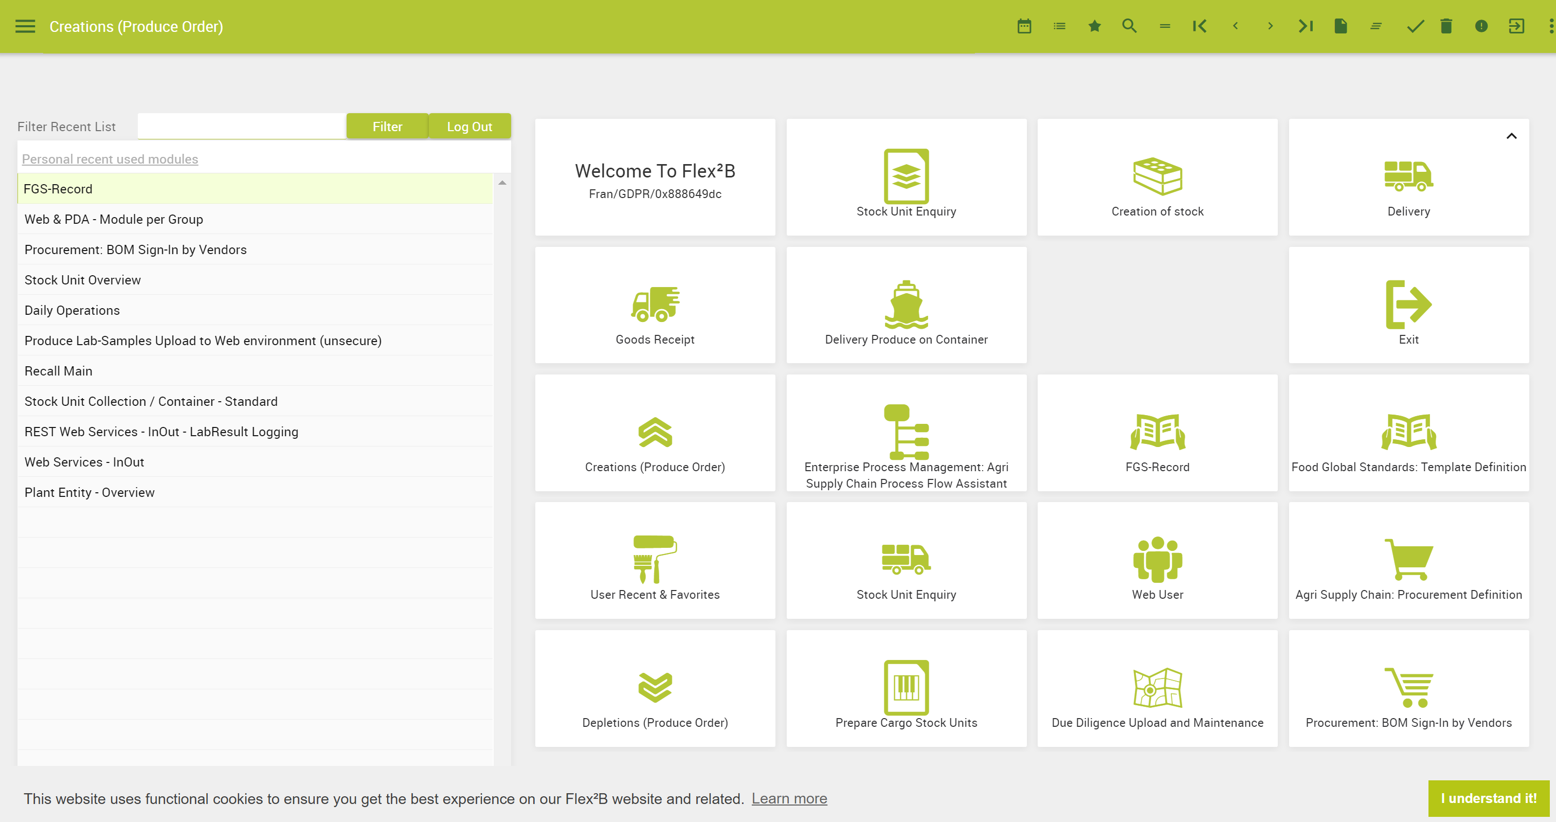Open Creations (Produce Order) tile
The height and width of the screenshot is (822, 1556).
click(655, 433)
